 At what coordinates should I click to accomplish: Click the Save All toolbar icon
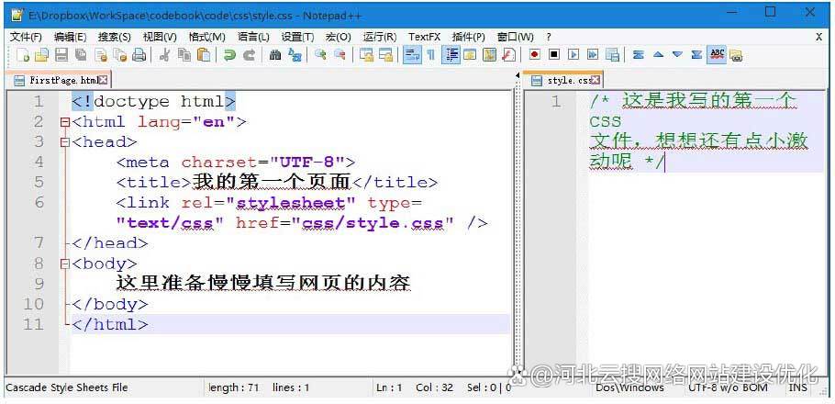[81, 55]
